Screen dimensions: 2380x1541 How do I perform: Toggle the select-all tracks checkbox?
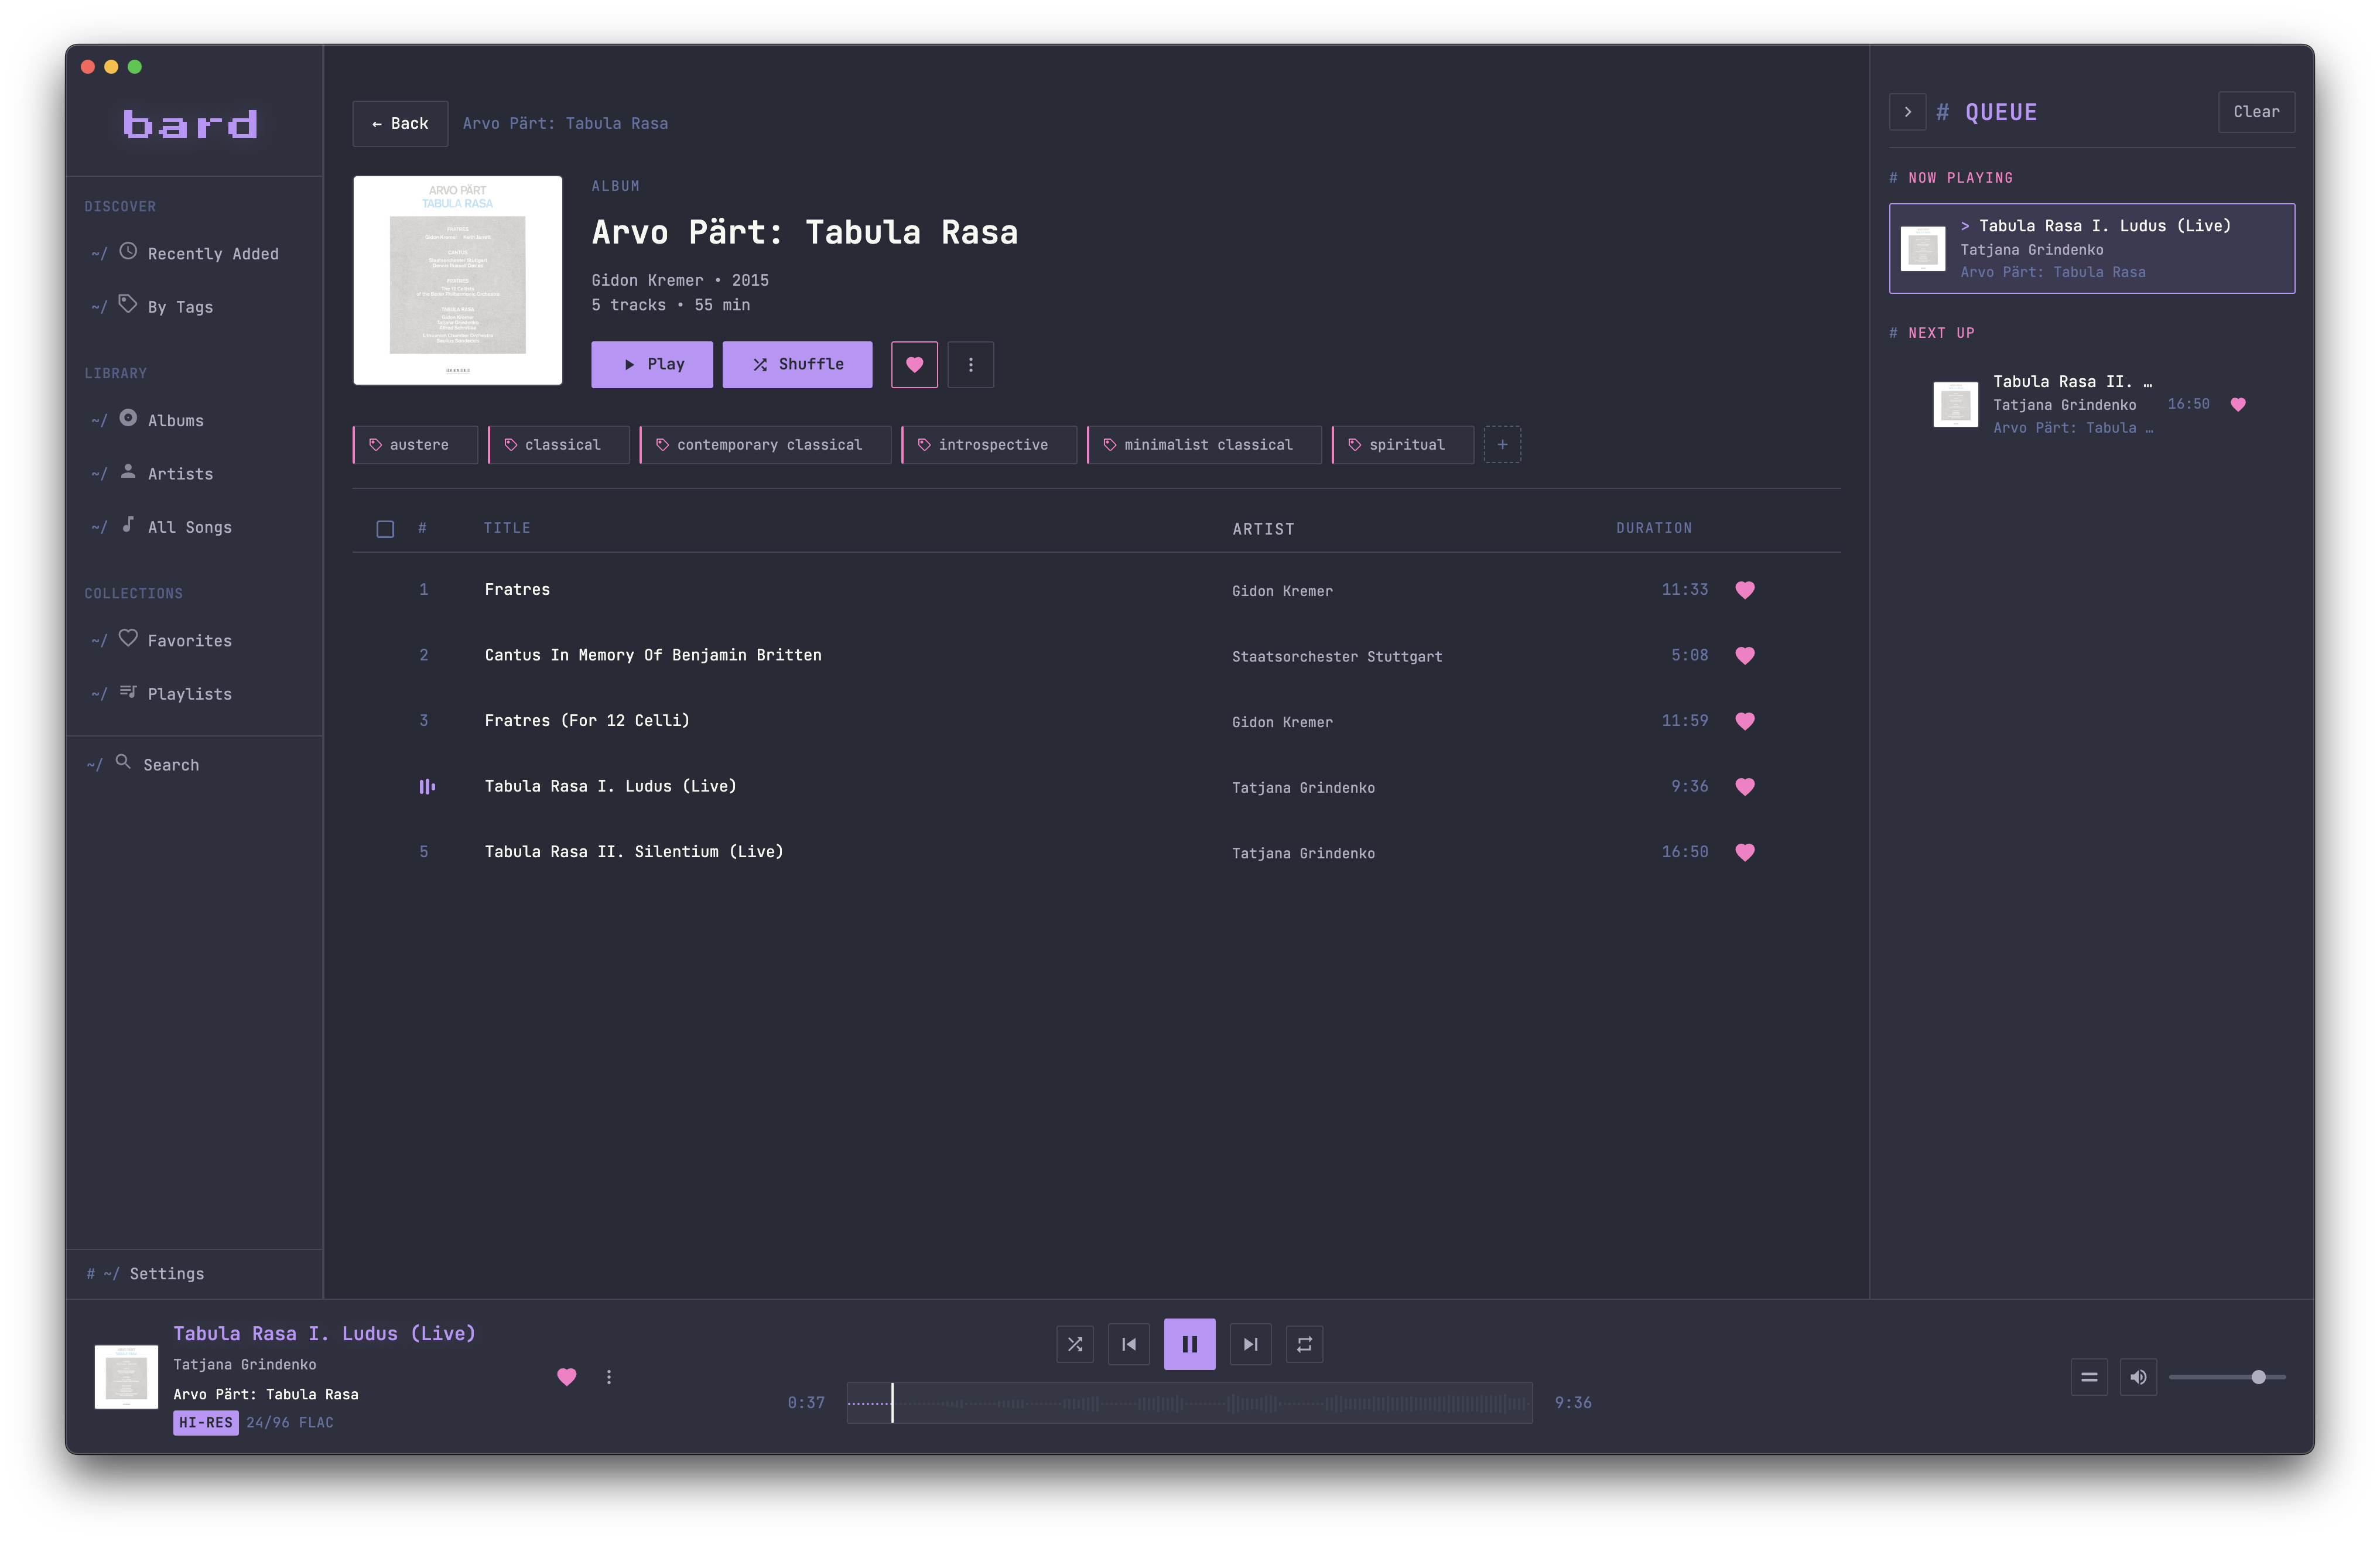384,528
